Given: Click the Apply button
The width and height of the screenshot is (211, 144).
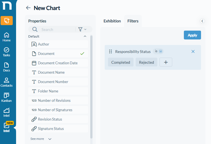Looking at the screenshot, I should [x=192, y=35].
